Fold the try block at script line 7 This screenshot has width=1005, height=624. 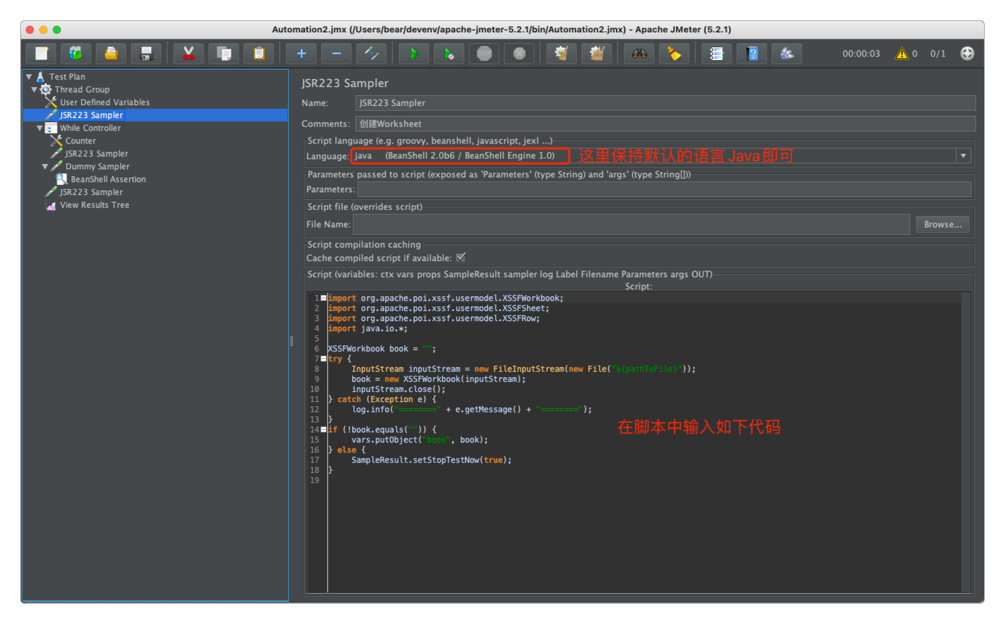coord(324,358)
